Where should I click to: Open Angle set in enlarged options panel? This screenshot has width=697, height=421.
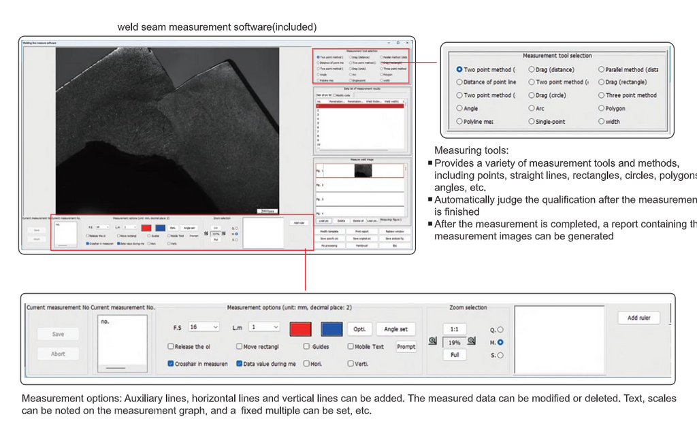(x=395, y=329)
